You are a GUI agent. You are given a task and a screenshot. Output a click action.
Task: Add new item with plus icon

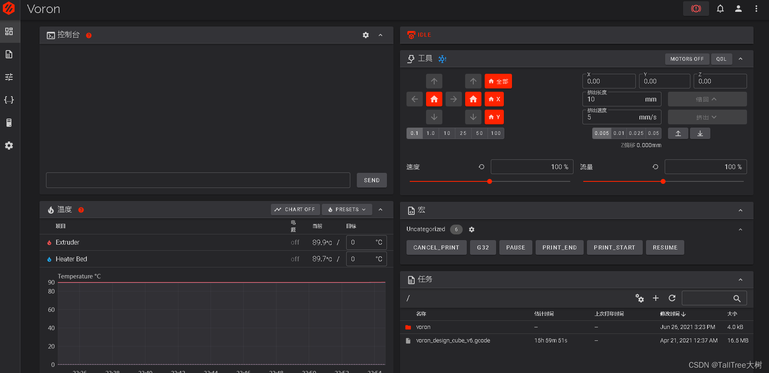tap(656, 298)
